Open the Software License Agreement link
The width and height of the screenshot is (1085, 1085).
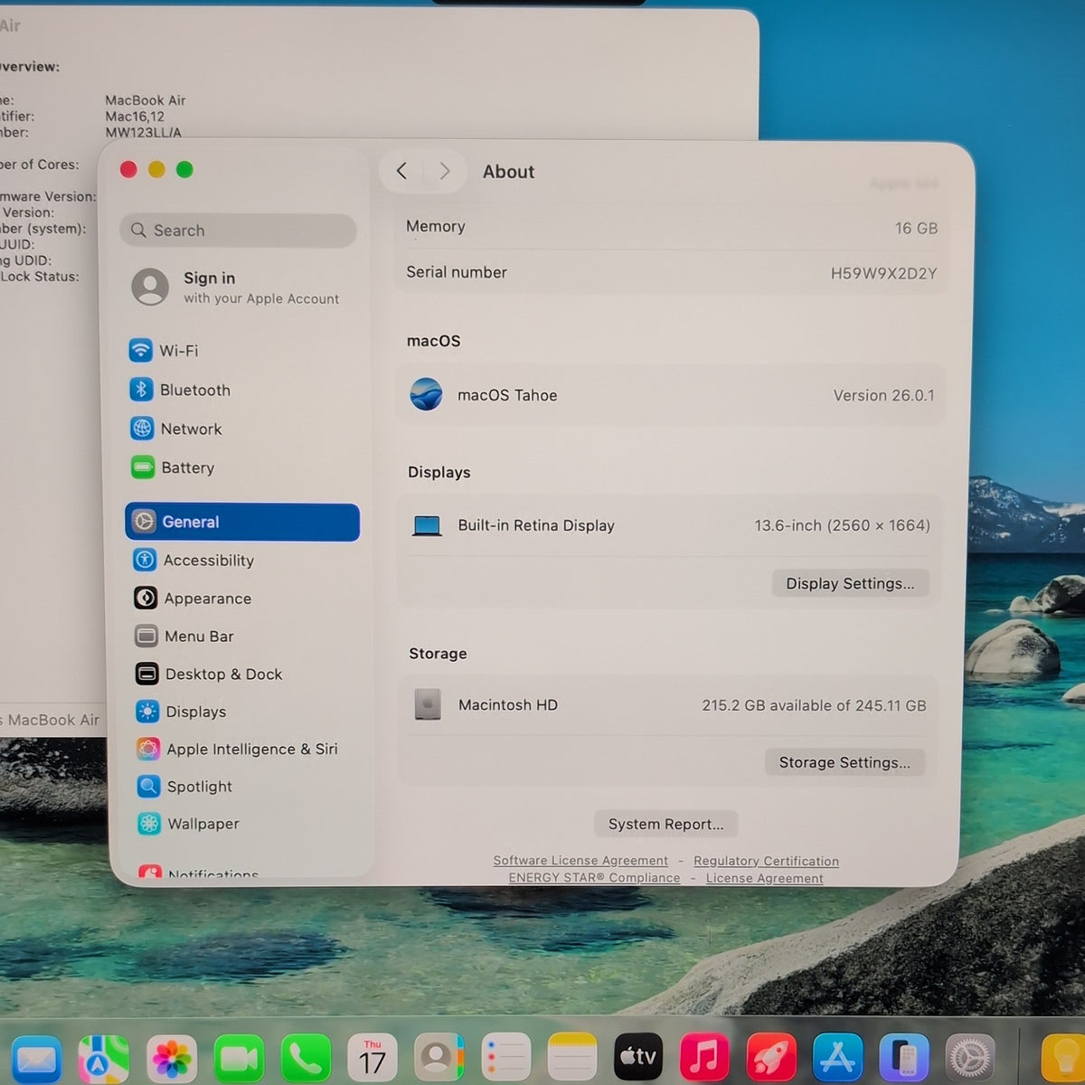tap(580, 861)
